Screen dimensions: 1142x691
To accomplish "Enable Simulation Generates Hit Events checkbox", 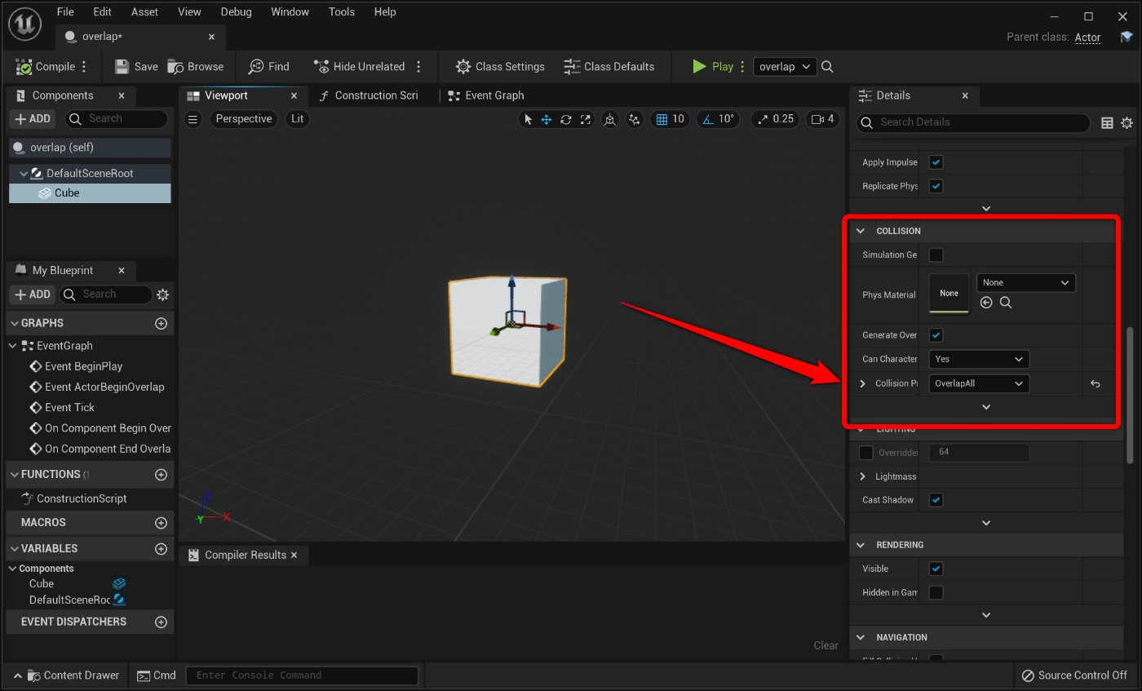I will (936, 255).
